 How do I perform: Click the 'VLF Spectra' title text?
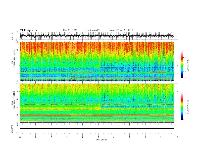click(x=28, y=30)
